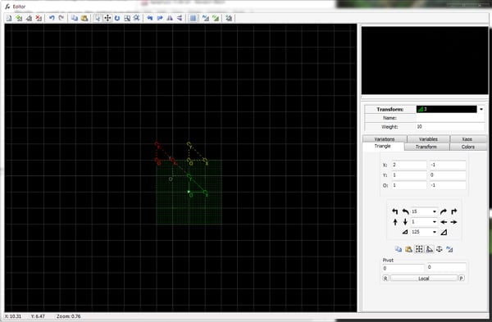Switch to the Variables tab
The width and height of the screenshot is (492, 322).
coord(428,139)
